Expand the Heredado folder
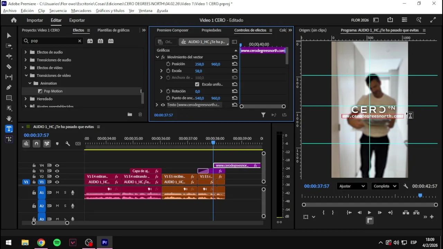443x249 pixels. [x=26, y=99]
